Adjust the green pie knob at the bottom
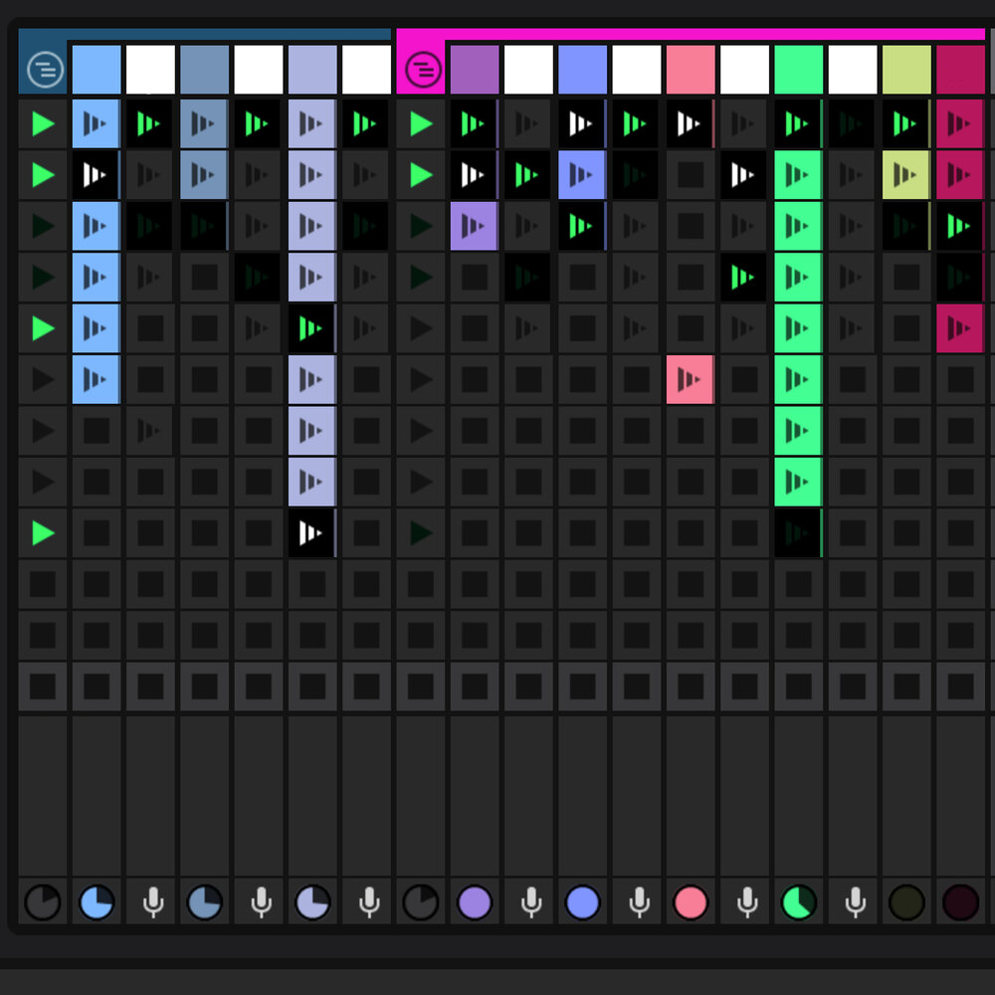Viewport: 995px width, 995px height. [x=798, y=902]
